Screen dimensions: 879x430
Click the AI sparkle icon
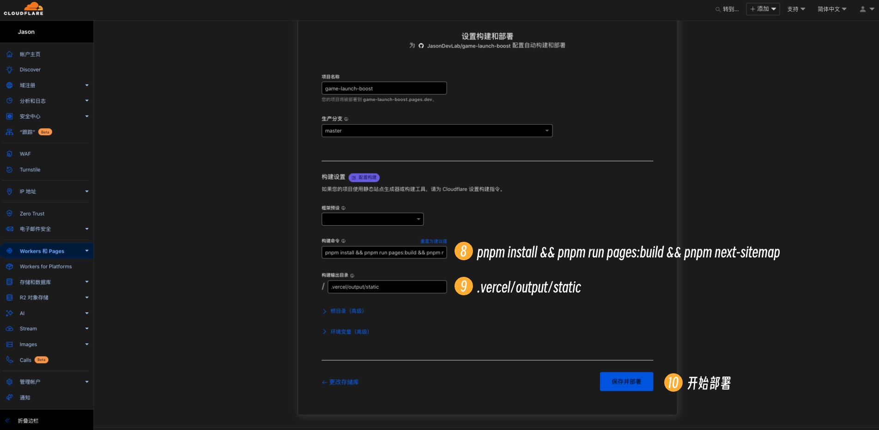pos(9,313)
